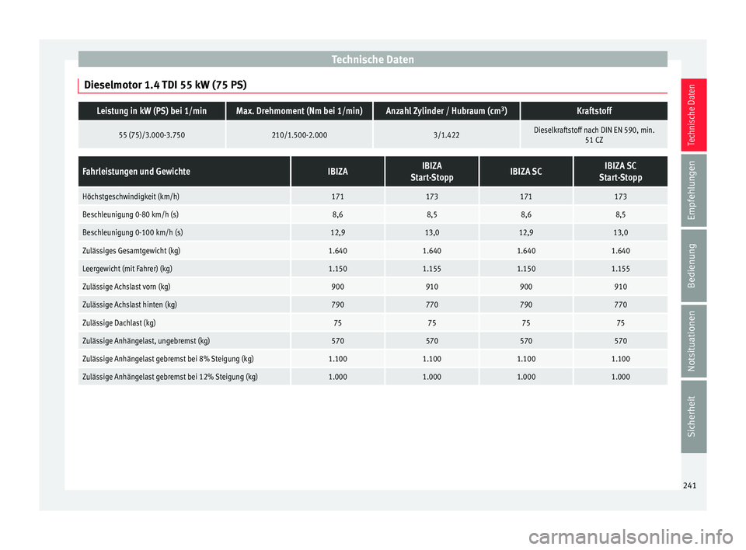Select the cylinder value 3/1.422
746x550 pixels.
[x=446, y=135]
